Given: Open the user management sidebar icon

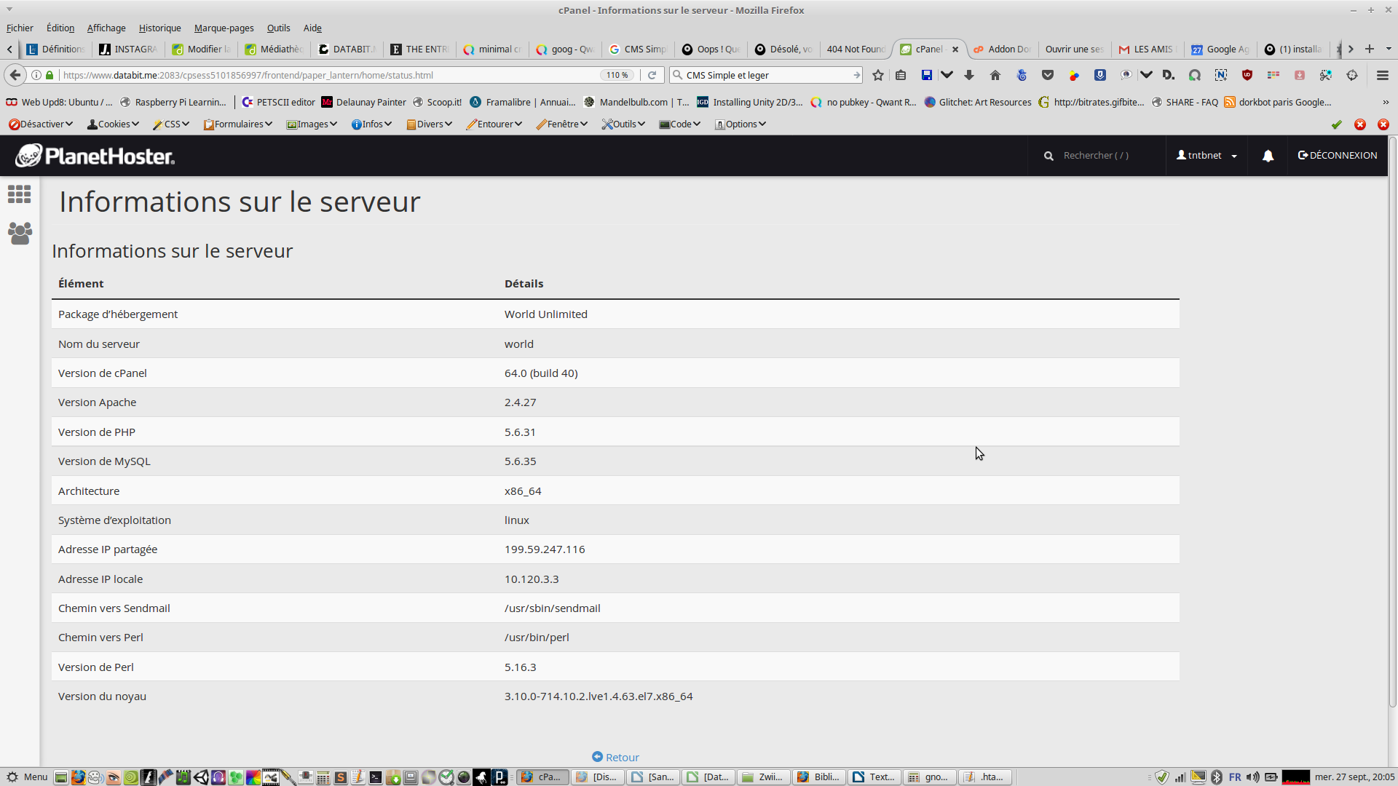Looking at the screenshot, I should click(20, 234).
